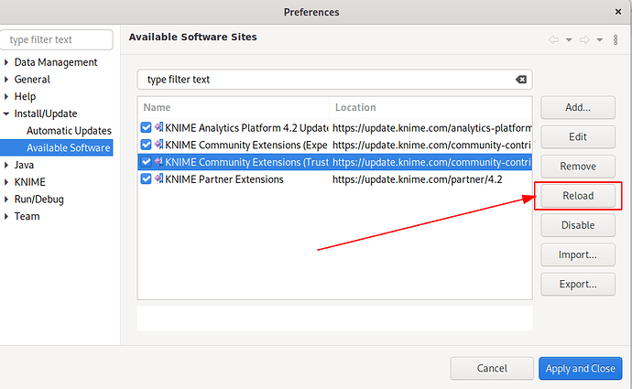This screenshot has width=632, height=389.
Task: Uncheck KNIME Community Extensions (Trusted) checkbox
Action: click(146, 162)
